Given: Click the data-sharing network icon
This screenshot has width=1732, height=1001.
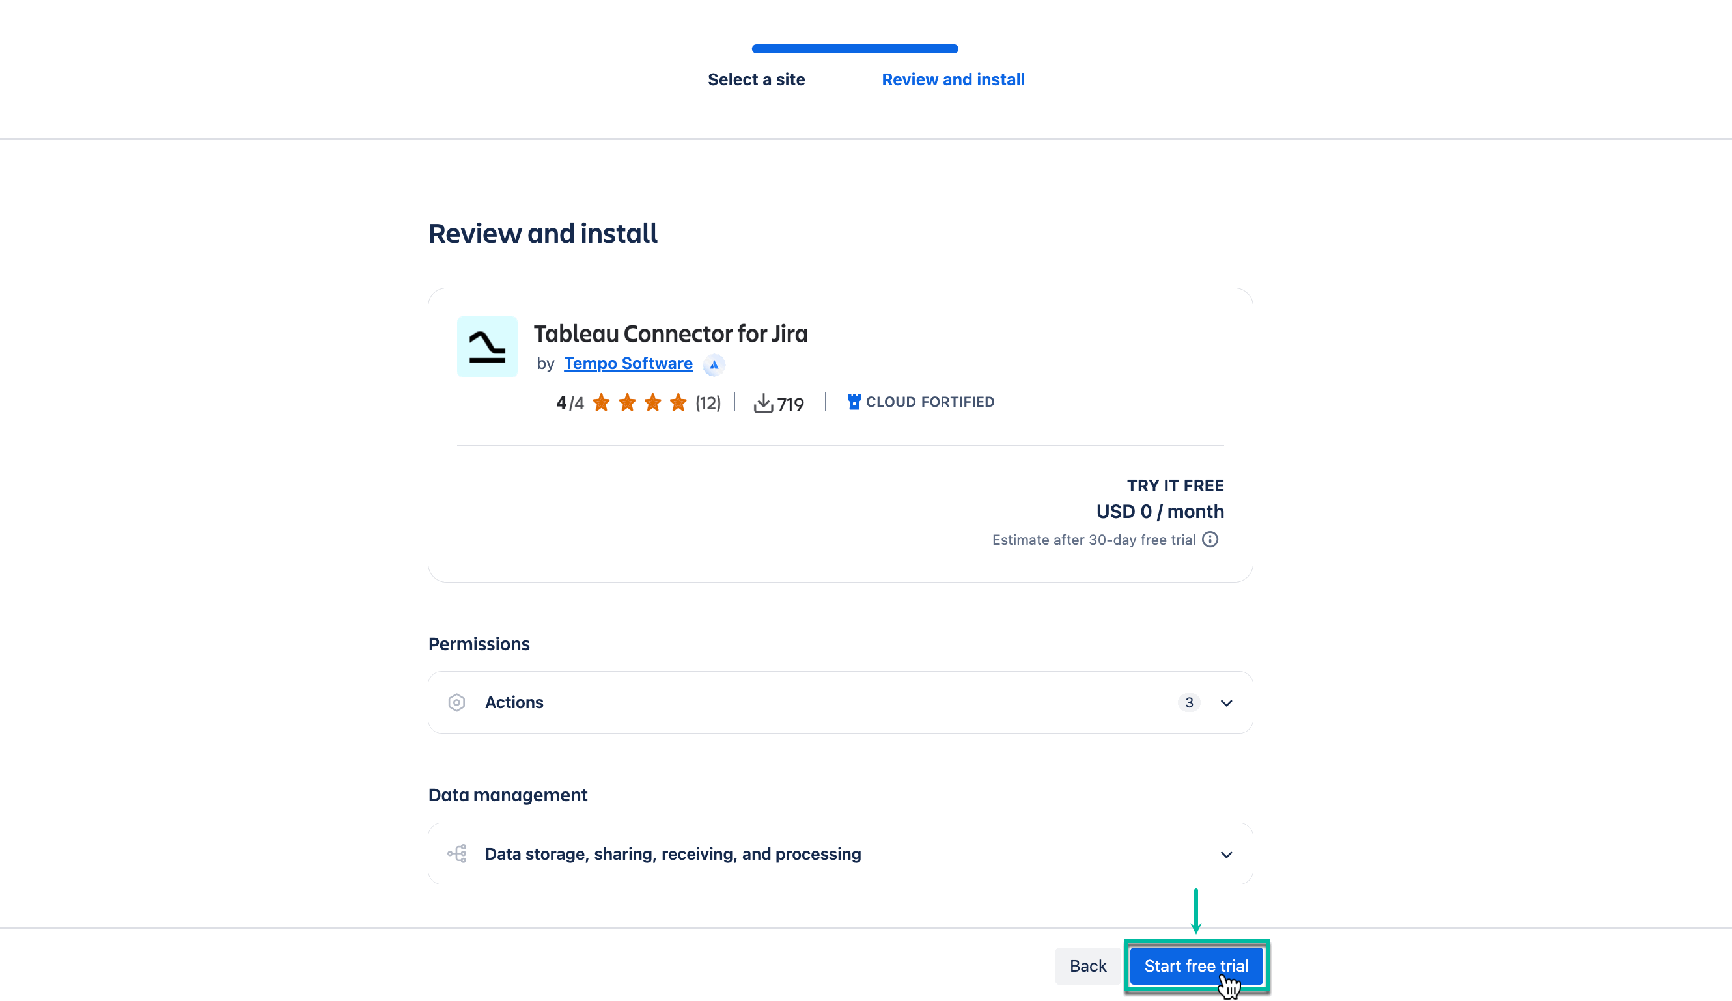Looking at the screenshot, I should [x=458, y=853].
